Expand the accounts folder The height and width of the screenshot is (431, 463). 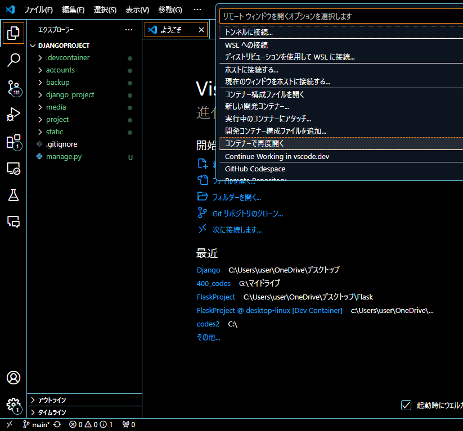[x=84, y=70]
